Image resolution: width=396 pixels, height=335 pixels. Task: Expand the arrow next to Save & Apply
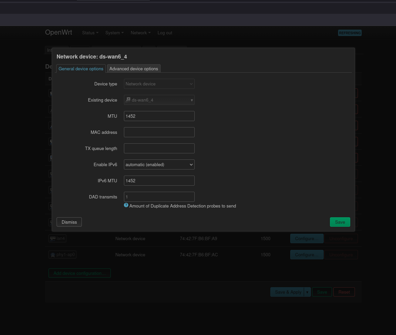pyautogui.click(x=307, y=292)
